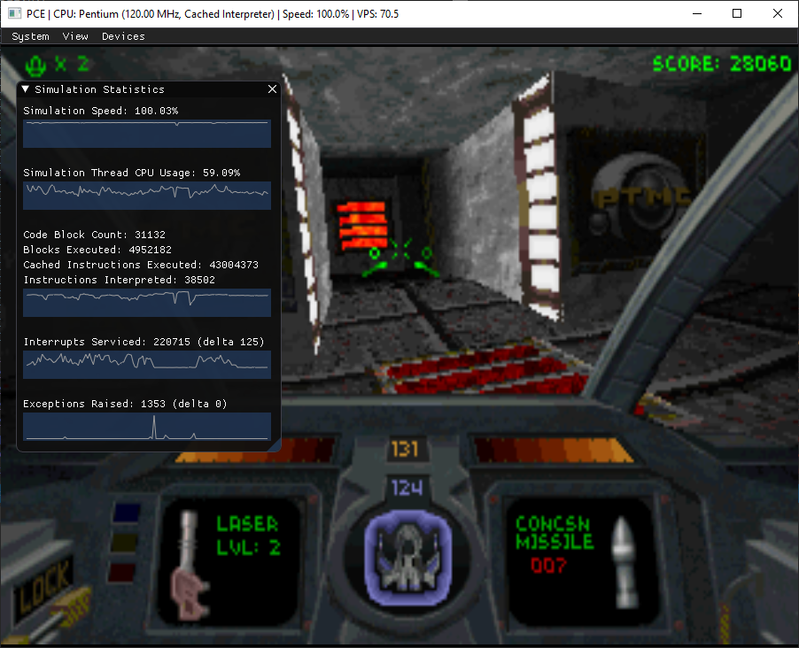Click the shield value 124
The height and width of the screenshot is (648, 799).
coord(407,488)
